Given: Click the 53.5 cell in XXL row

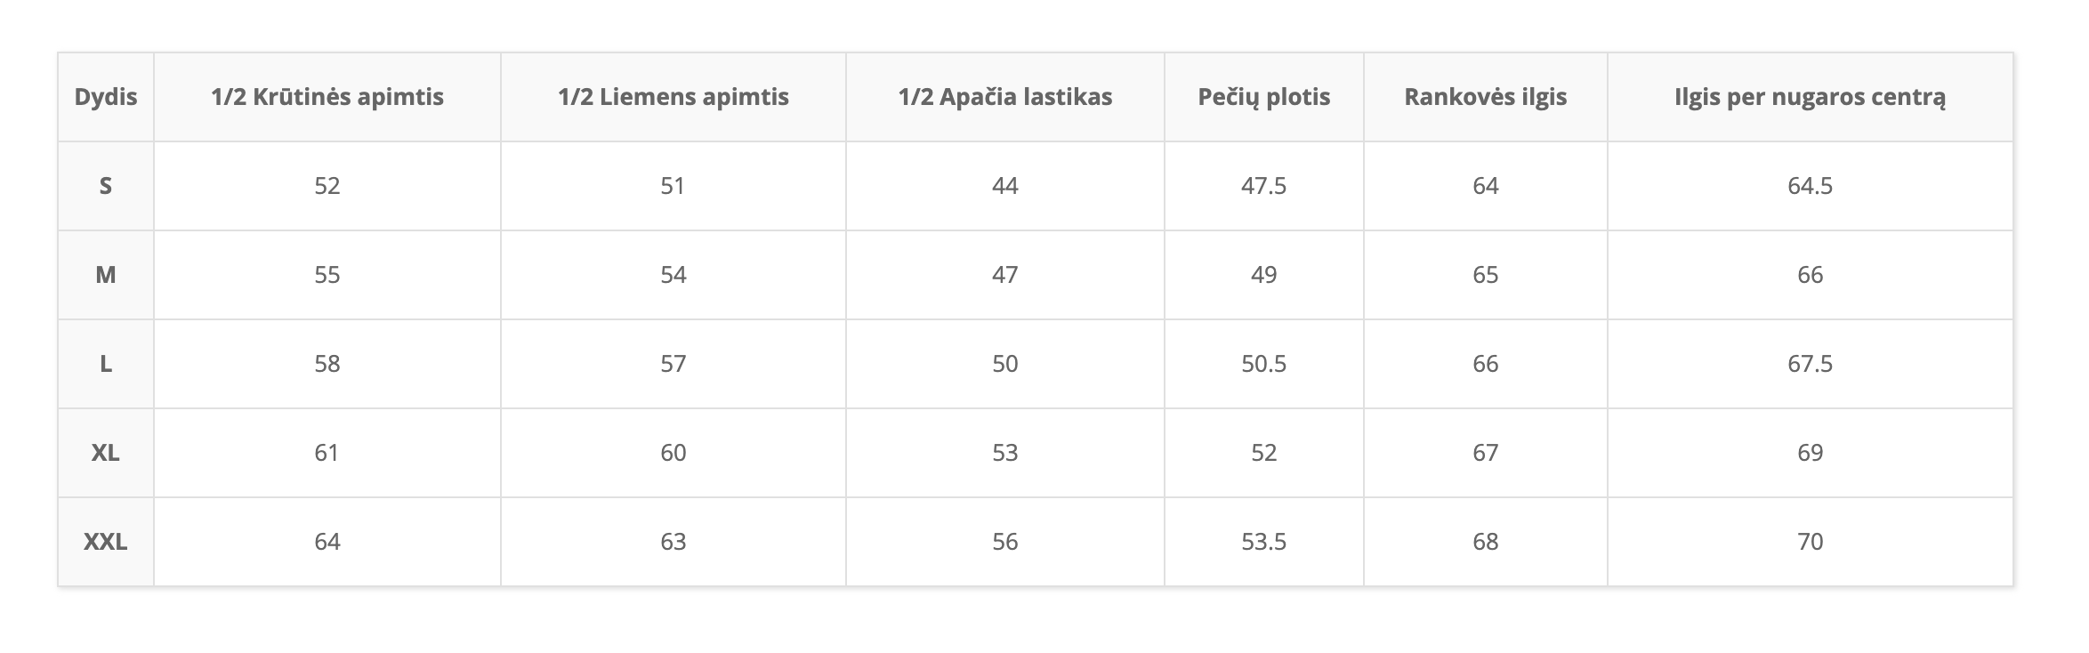Looking at the screenshot, I should click(x=1264, y=542).
